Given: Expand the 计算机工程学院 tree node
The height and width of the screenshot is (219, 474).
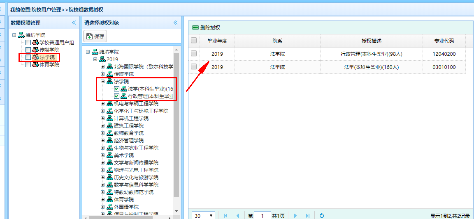Looking at the screenshot, I should click(x=103, y=119).
